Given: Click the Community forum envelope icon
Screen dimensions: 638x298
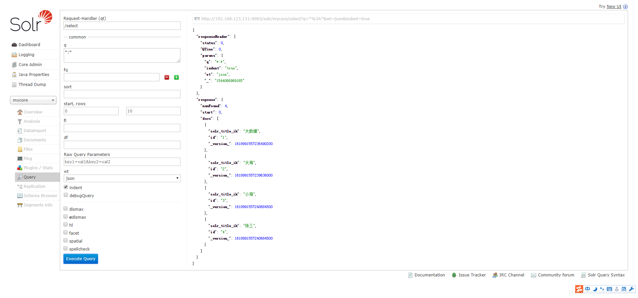Looking at the screenshot, I should pos(534,275).
